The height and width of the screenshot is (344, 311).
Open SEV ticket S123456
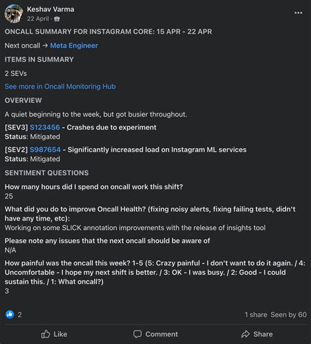(45, 127)
